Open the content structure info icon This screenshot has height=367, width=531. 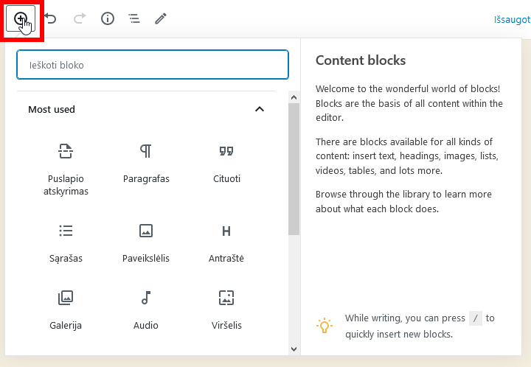108,18
